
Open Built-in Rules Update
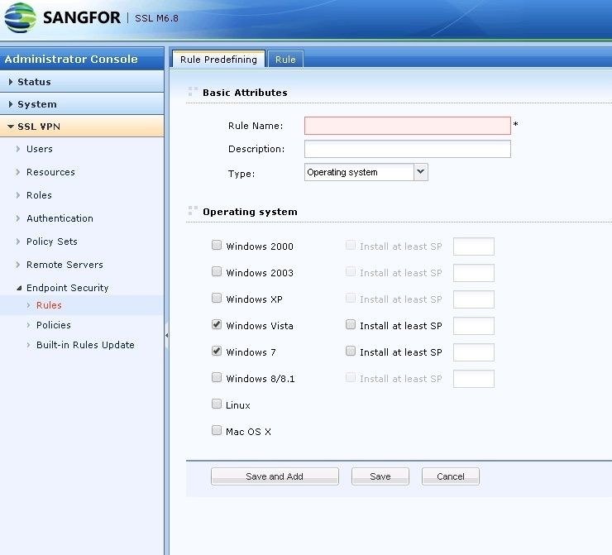[85, 345]
